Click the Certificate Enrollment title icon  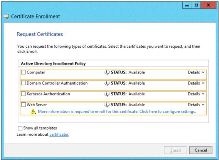click(6, 17)
